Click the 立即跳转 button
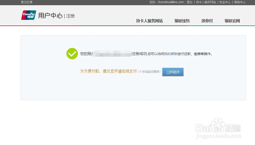Image resolution: width=255 pixels, height=145 pixels. [173, 72]
